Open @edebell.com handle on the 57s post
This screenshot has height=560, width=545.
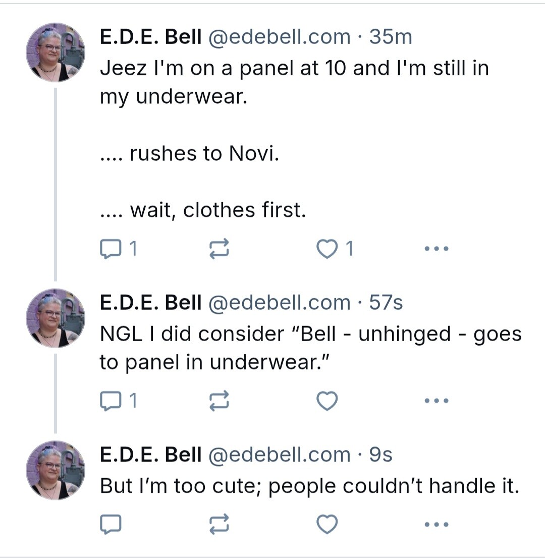pos(279,303)
